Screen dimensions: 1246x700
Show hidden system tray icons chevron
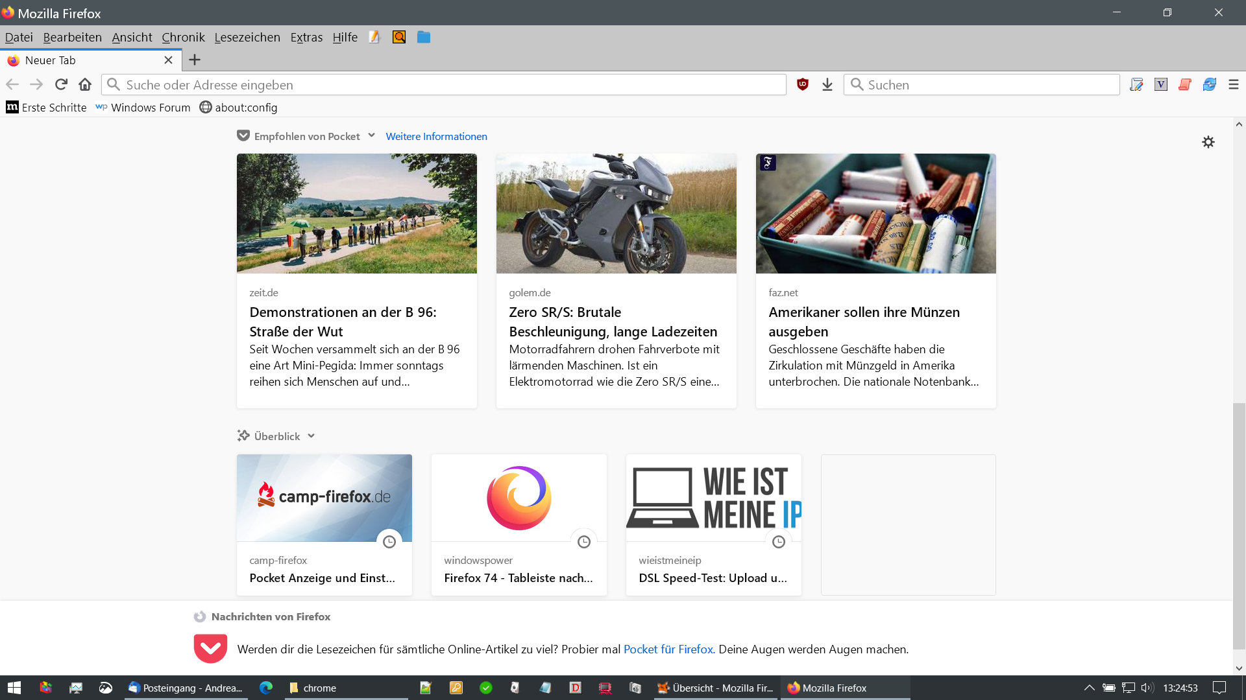(x=1089, y=688)
